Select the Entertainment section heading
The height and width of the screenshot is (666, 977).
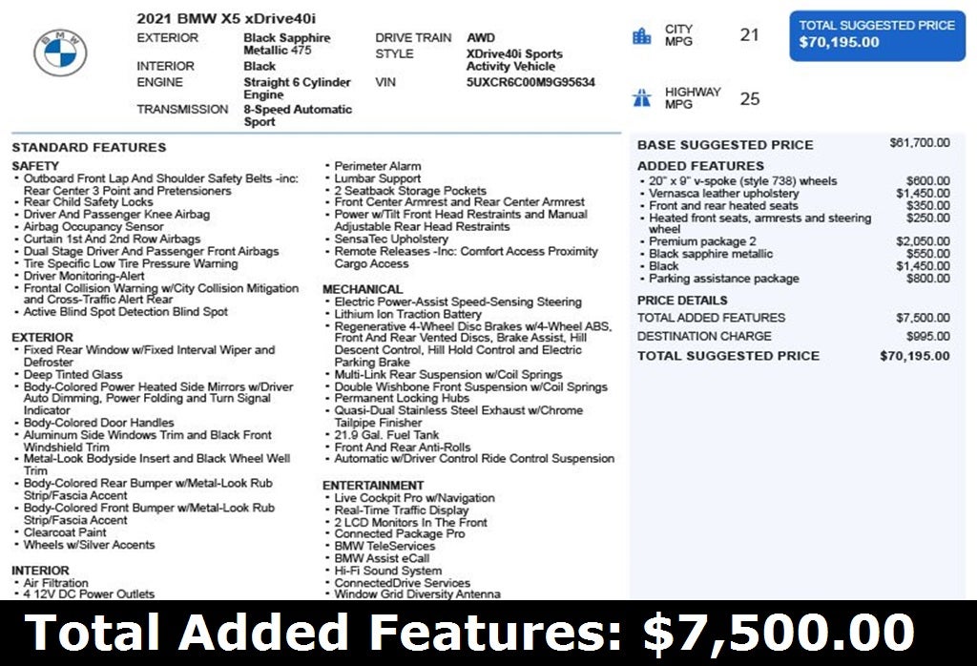(x=373, y=485)
